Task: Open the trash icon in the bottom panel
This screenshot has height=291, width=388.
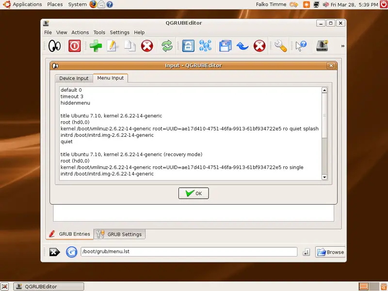Action: 384,287
